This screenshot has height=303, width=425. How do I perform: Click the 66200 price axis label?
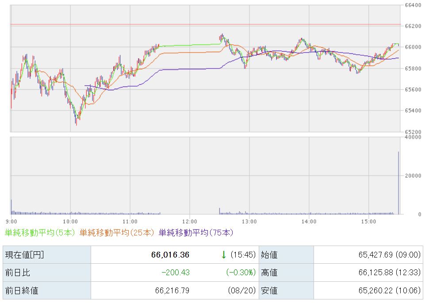tap(413, 26)
